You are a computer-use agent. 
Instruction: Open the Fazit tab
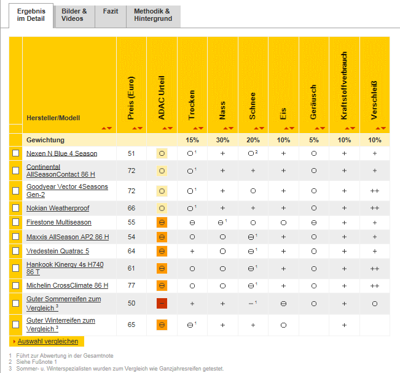[x=111, y=16]
